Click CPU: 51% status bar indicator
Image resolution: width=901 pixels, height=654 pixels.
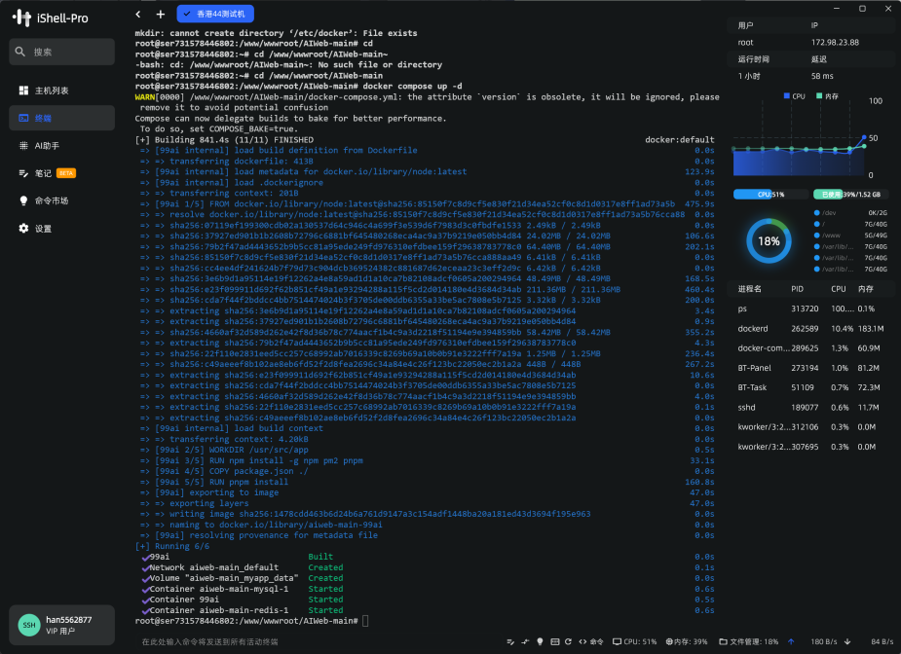coord(634,641)
